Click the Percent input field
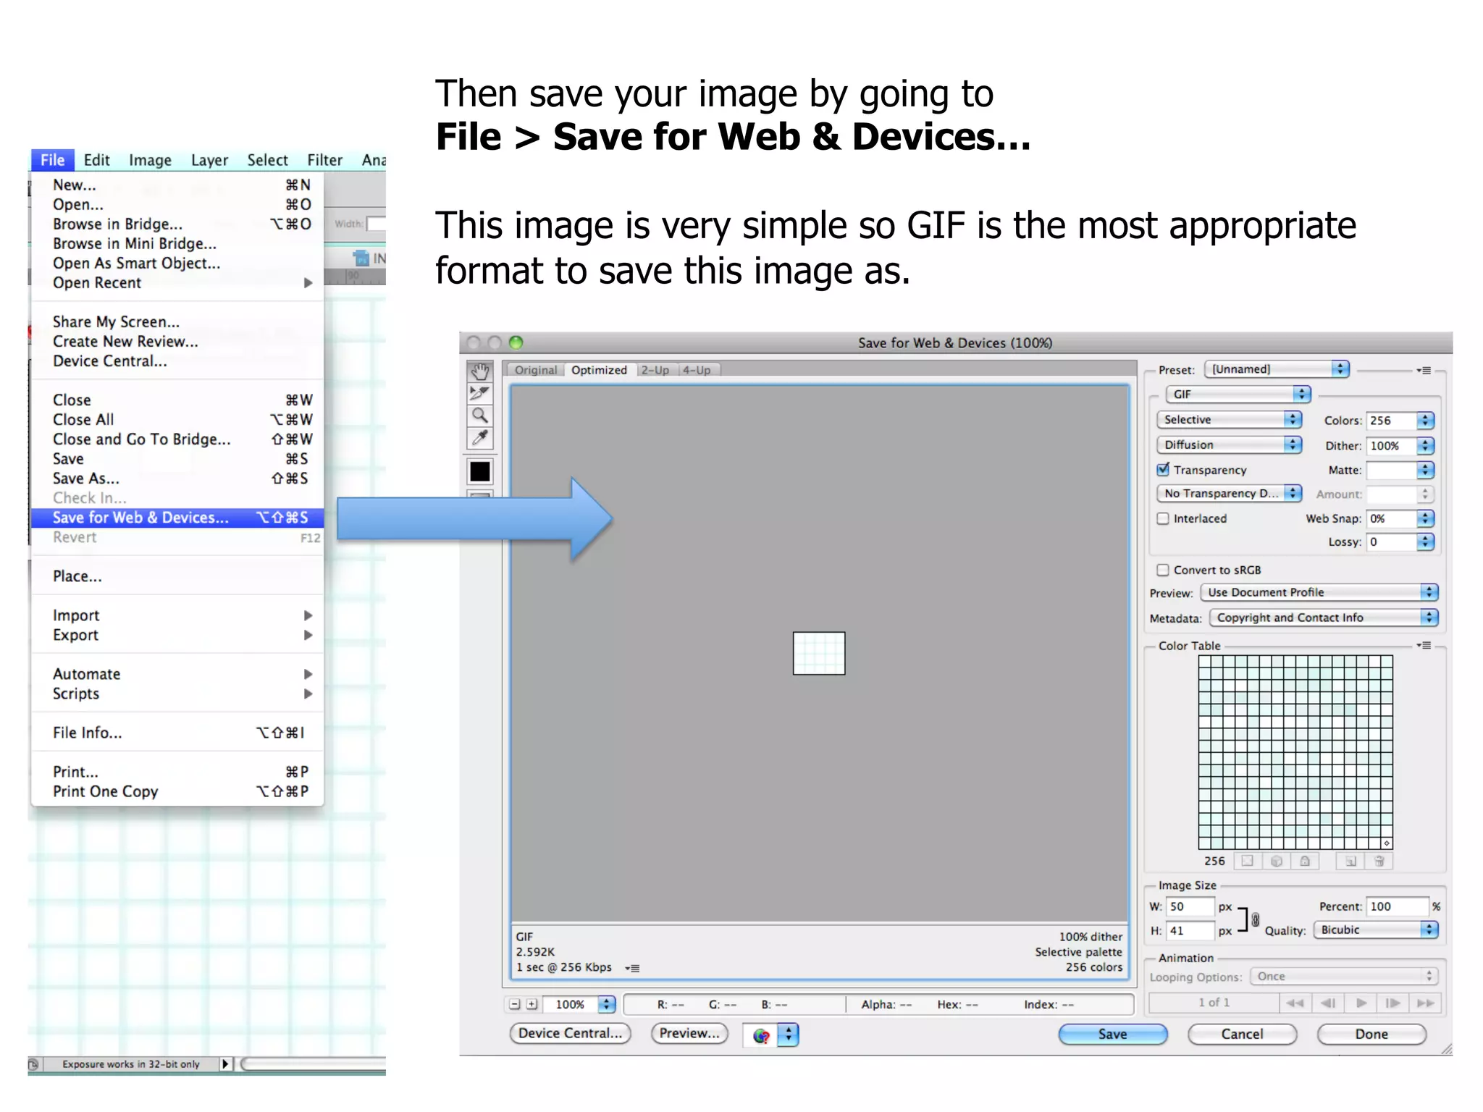The width and height of the screenshot is (1483, 1112). (1398, 906)
